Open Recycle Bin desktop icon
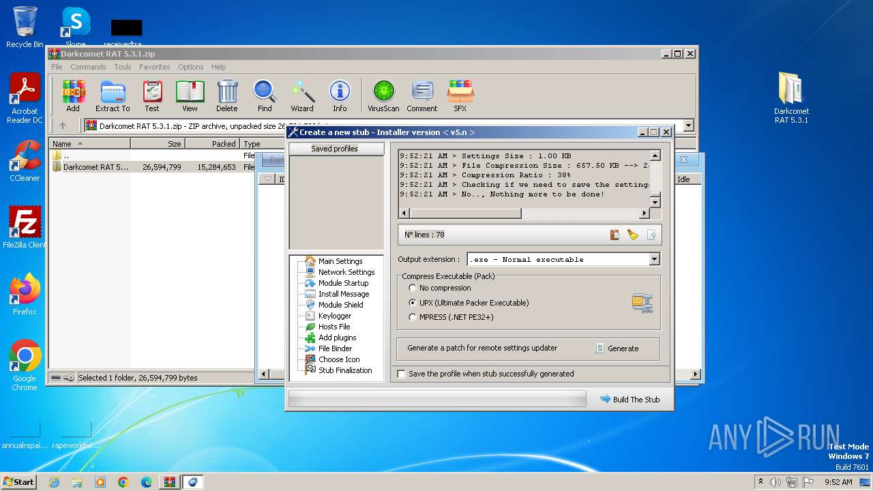873x491 pixels. click(25, 27)
